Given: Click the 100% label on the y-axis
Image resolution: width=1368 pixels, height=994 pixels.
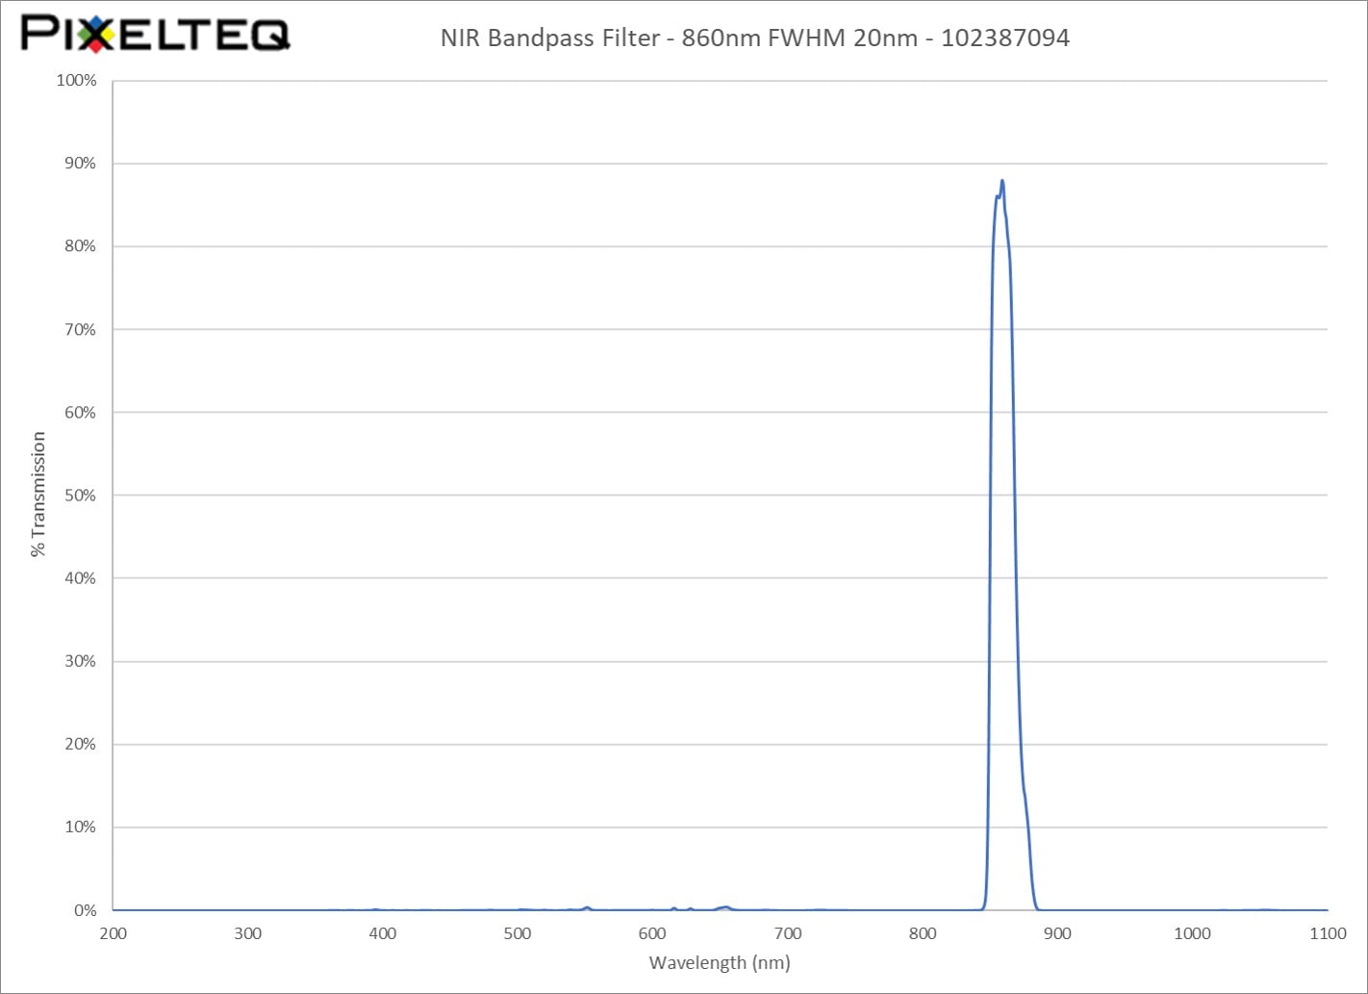Looking at the screenshot, I should pos(77,81).
